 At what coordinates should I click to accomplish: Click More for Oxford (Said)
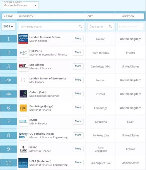(78, 94)
